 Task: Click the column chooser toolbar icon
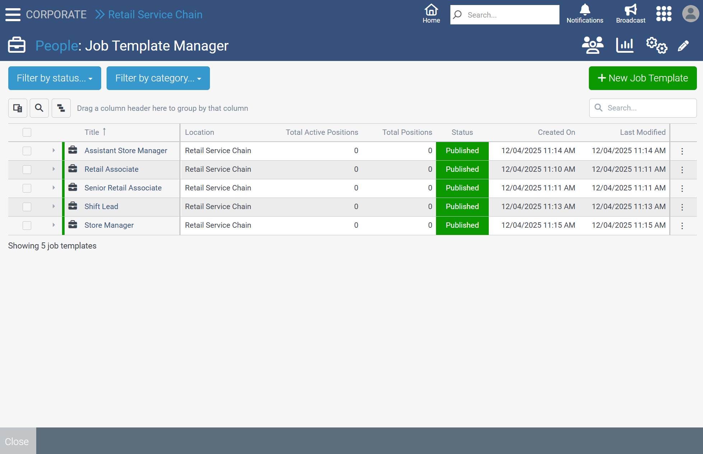18,108
